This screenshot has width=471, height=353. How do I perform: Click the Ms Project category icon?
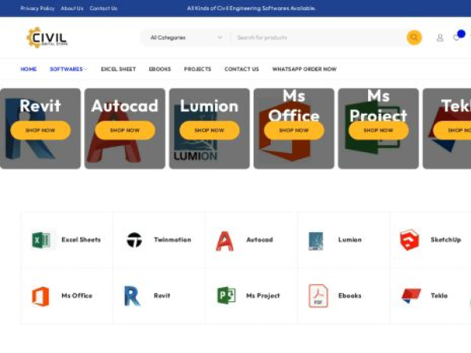point(227,296)
